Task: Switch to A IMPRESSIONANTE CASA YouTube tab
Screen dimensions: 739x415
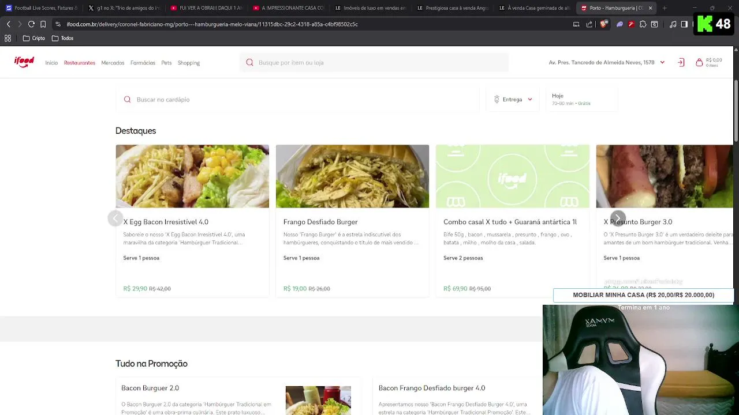Action: click(x=288, y=8)
